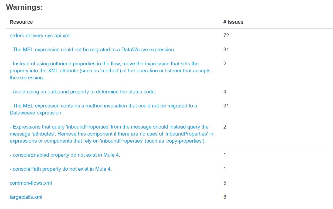Click the '# Issues' column header
333x209 pixels.
click(233, 22)
